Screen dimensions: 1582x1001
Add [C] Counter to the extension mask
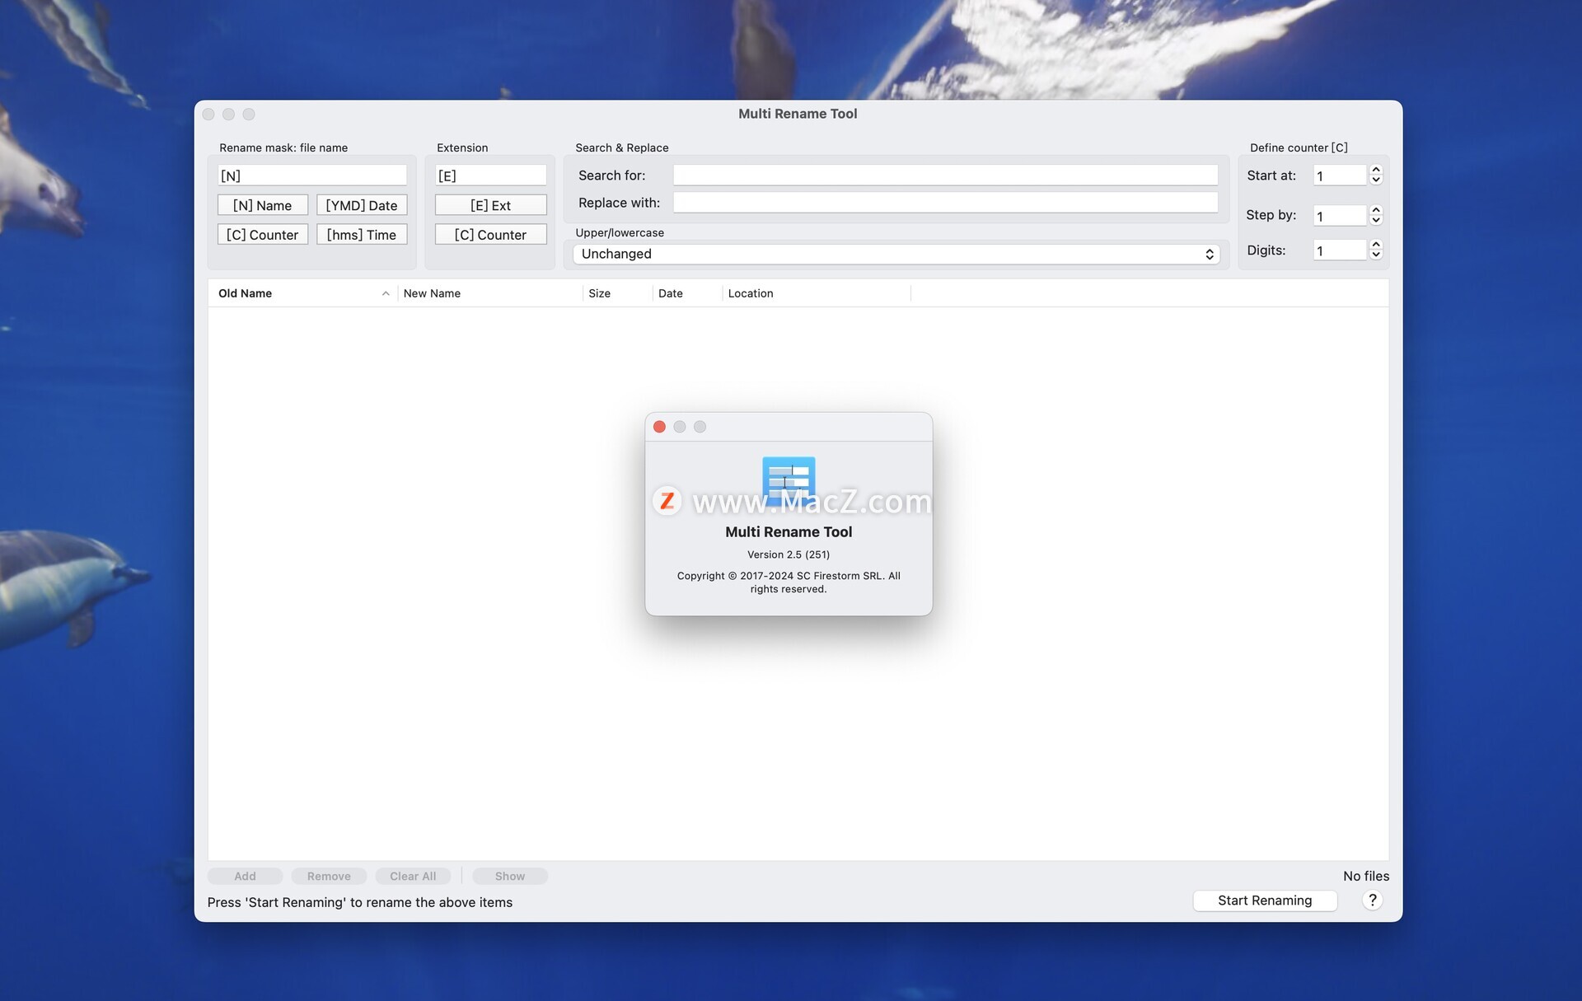[x=490, y=235]
